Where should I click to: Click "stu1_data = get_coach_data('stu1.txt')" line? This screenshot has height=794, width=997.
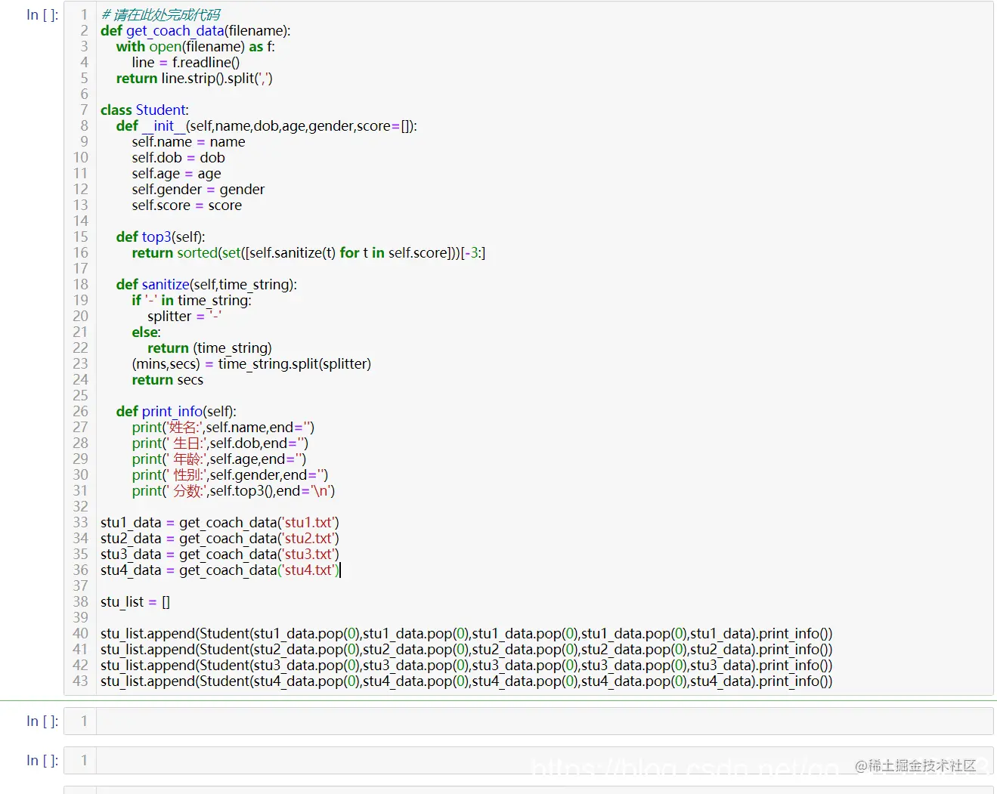click(x=219, y=522)
